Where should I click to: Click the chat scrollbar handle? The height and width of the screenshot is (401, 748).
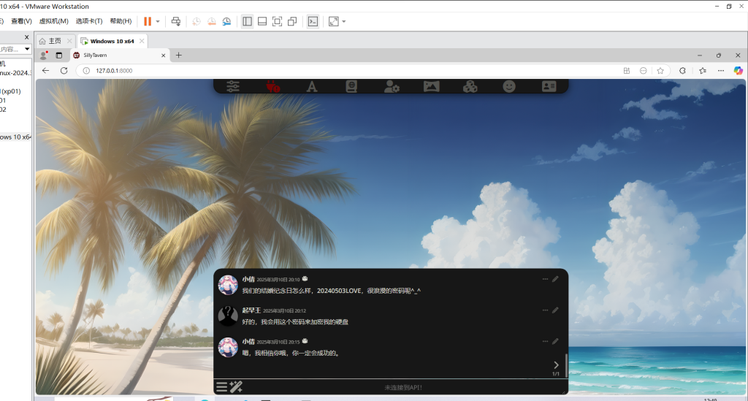pyautogui.click(x=566, y=365)
